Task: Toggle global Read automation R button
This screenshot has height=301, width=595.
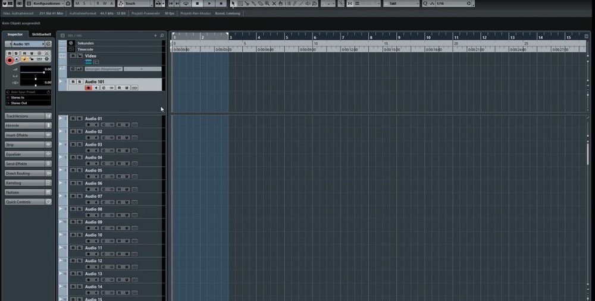Action: click(x=98, y=4)
